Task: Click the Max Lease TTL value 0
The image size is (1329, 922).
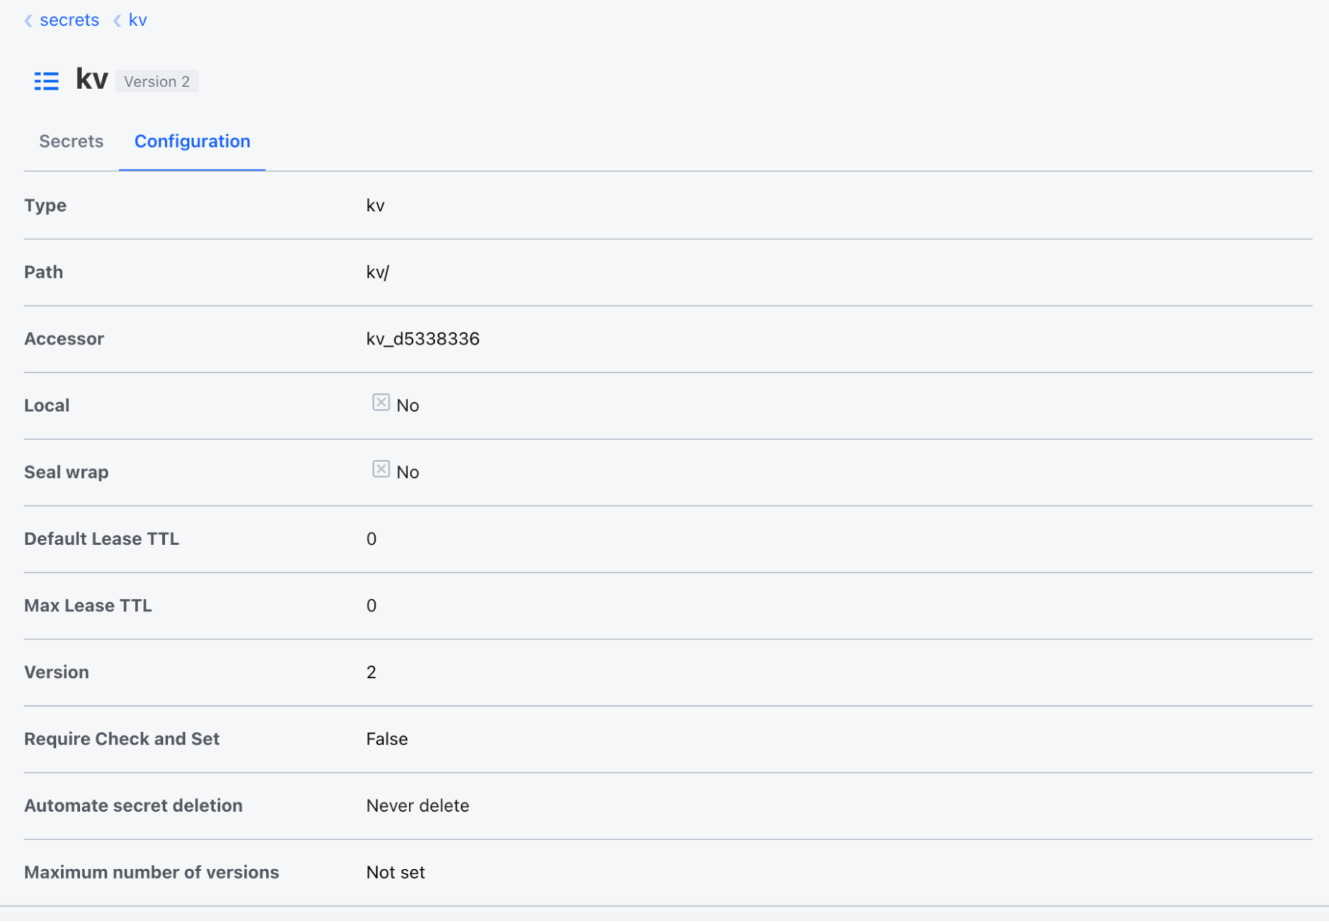Action: point(372,606)
